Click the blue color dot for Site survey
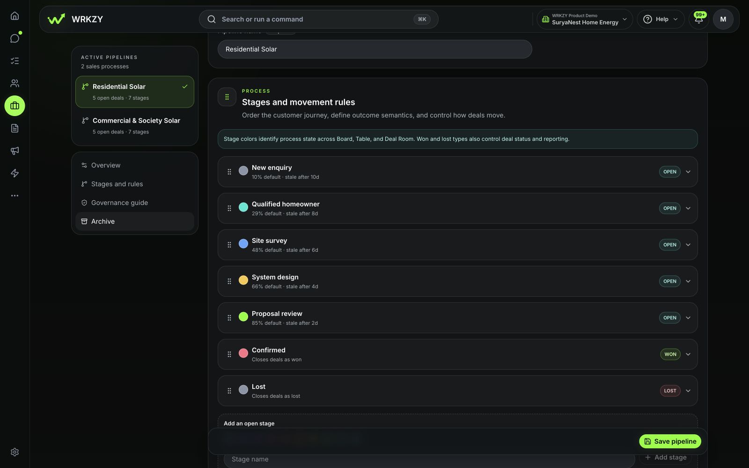This screenshot has height=468, width=749. coord(243,244)
